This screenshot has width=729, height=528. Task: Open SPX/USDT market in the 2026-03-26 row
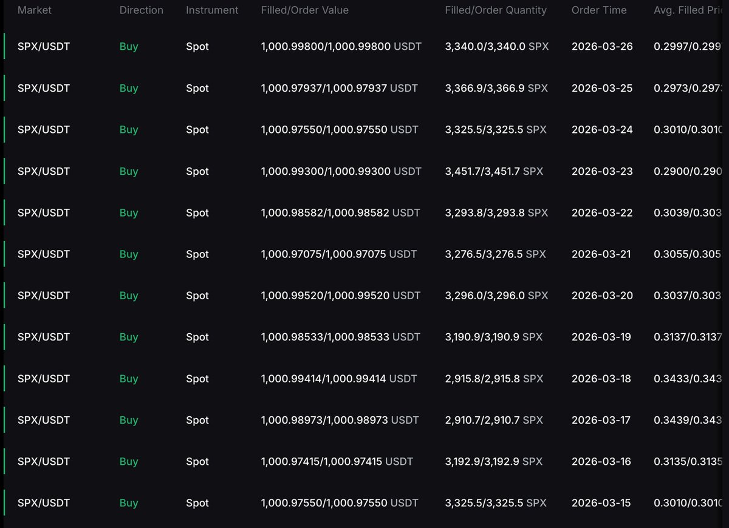tap(44, 46)
